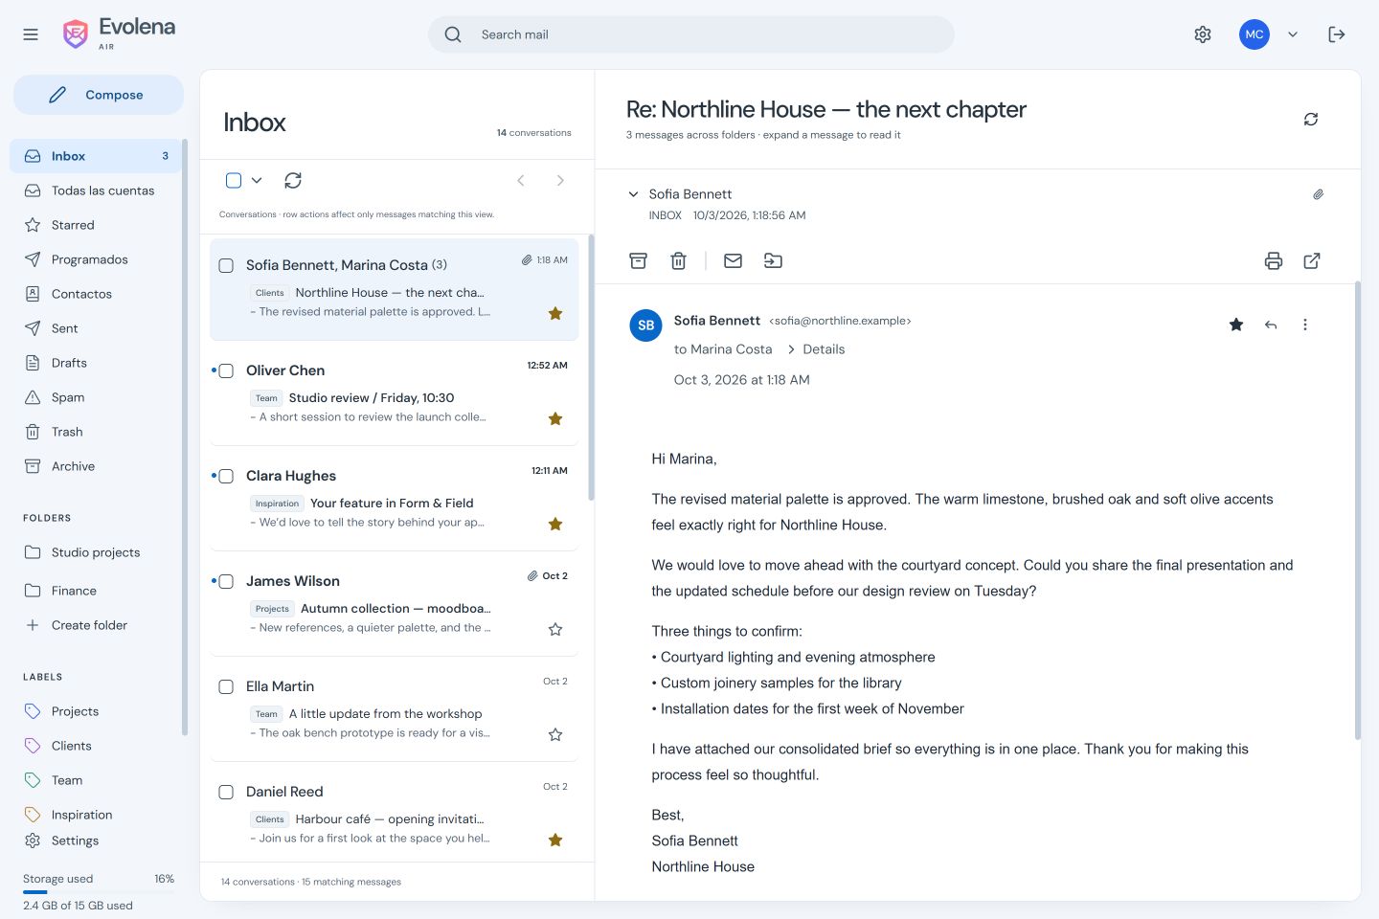Expand the recipient Details
This screenshot has width=1379, height=919.
click(x=816, y=349)
